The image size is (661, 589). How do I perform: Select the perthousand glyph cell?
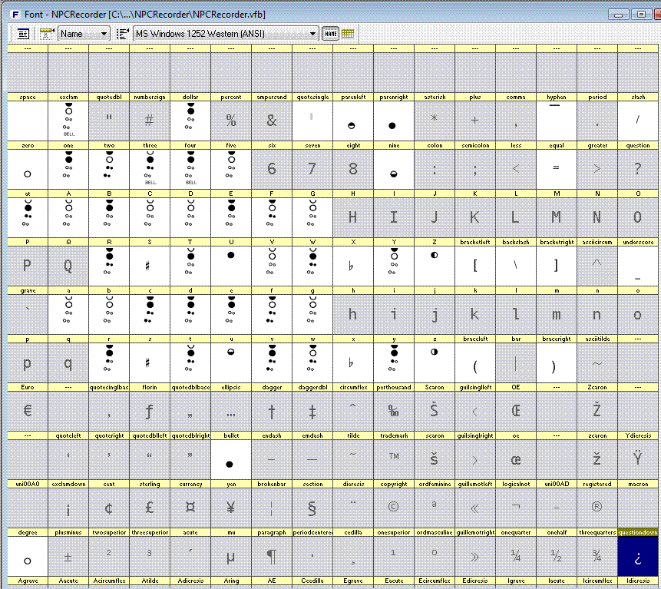[393, 411]
